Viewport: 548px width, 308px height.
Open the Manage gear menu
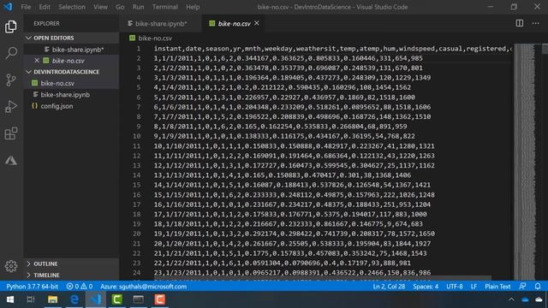[x=11, y=266]
